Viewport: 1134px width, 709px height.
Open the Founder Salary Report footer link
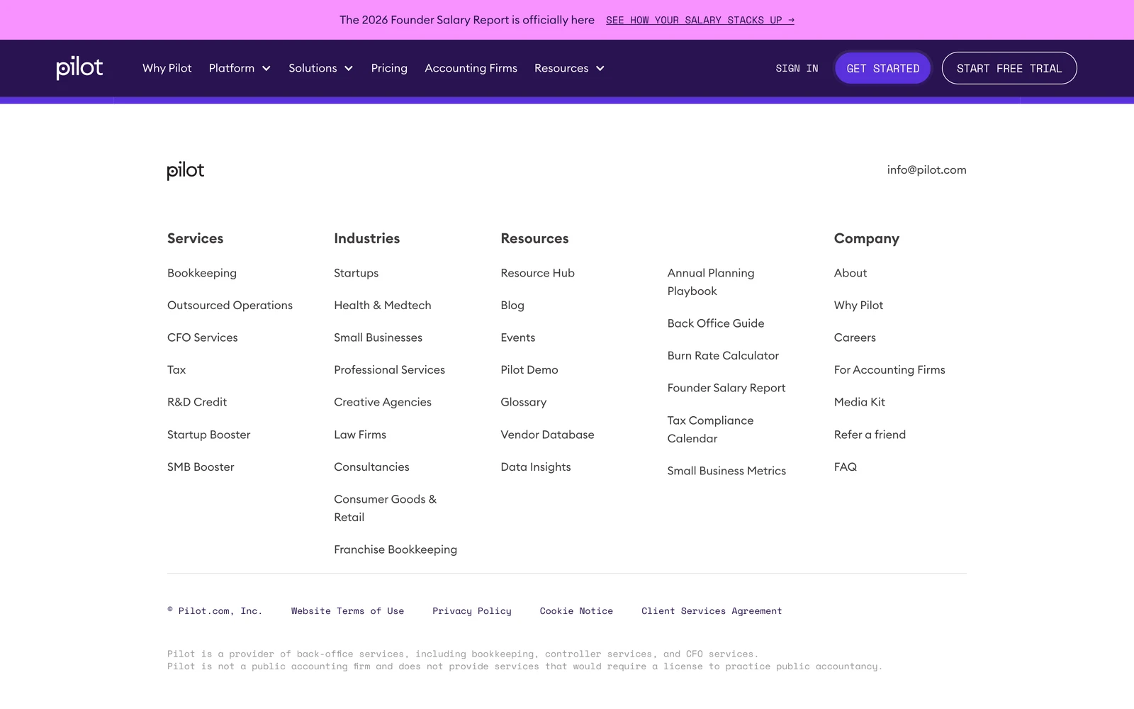(x=726, y=388)
